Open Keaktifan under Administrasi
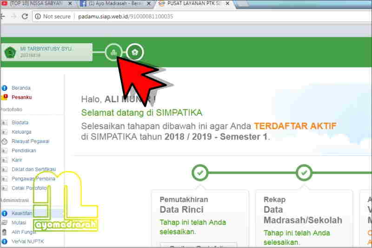The width and height of the screenshot is (372, 248). (21, 213)
